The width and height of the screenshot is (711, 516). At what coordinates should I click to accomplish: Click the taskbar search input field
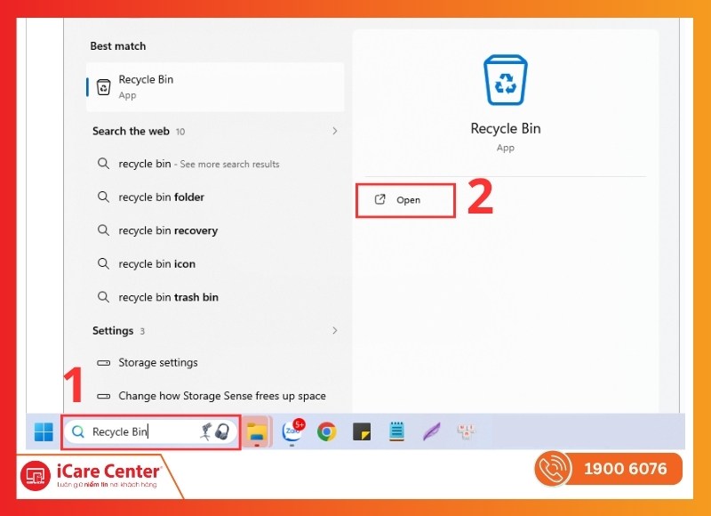tap(142, 432)
